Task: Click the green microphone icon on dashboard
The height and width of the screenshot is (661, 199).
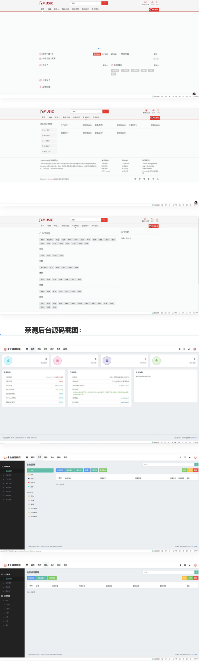Action: pyautogui.click(x=156, y=361)
